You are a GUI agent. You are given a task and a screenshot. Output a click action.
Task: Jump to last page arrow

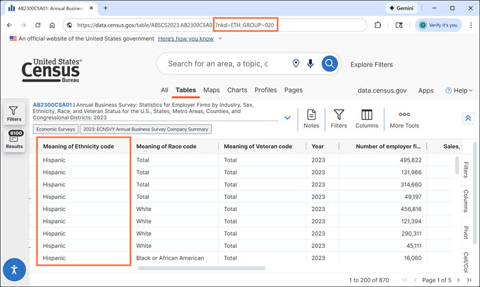tap(468, 280)
